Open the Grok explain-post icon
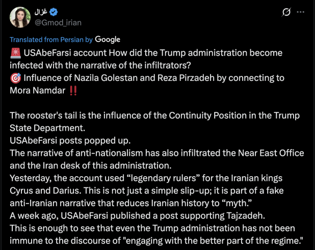Screen dimensions: 315x250 tap(287, 11)
